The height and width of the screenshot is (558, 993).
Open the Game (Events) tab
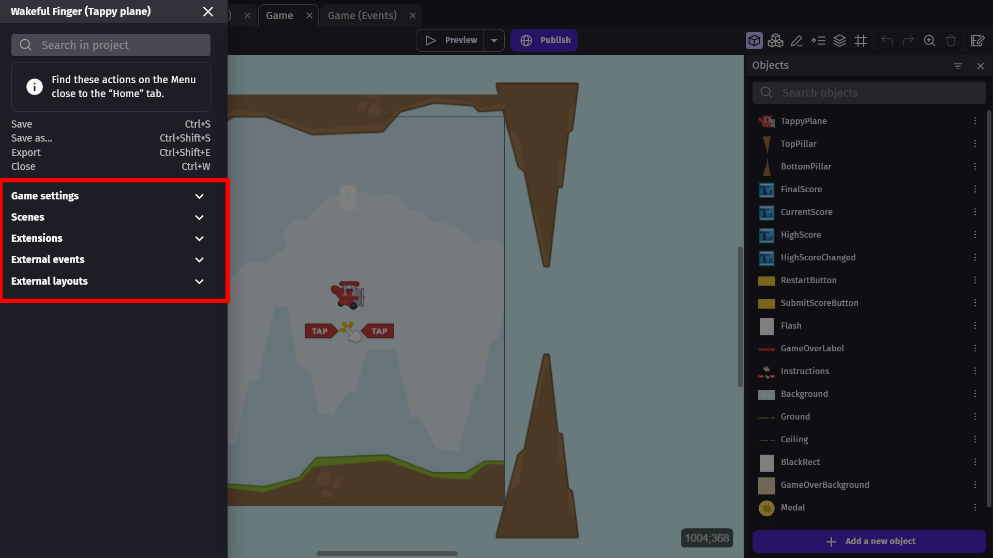coord(362,15)
